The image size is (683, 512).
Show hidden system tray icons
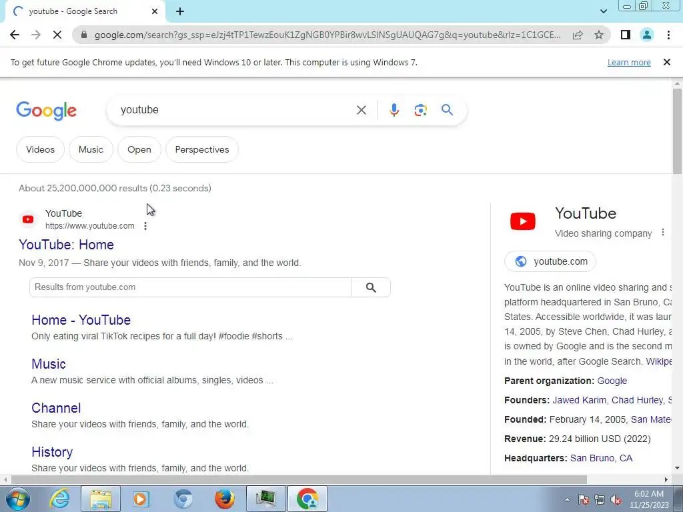point(567,499)
